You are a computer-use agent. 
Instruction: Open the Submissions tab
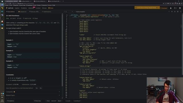click(46, 12)
